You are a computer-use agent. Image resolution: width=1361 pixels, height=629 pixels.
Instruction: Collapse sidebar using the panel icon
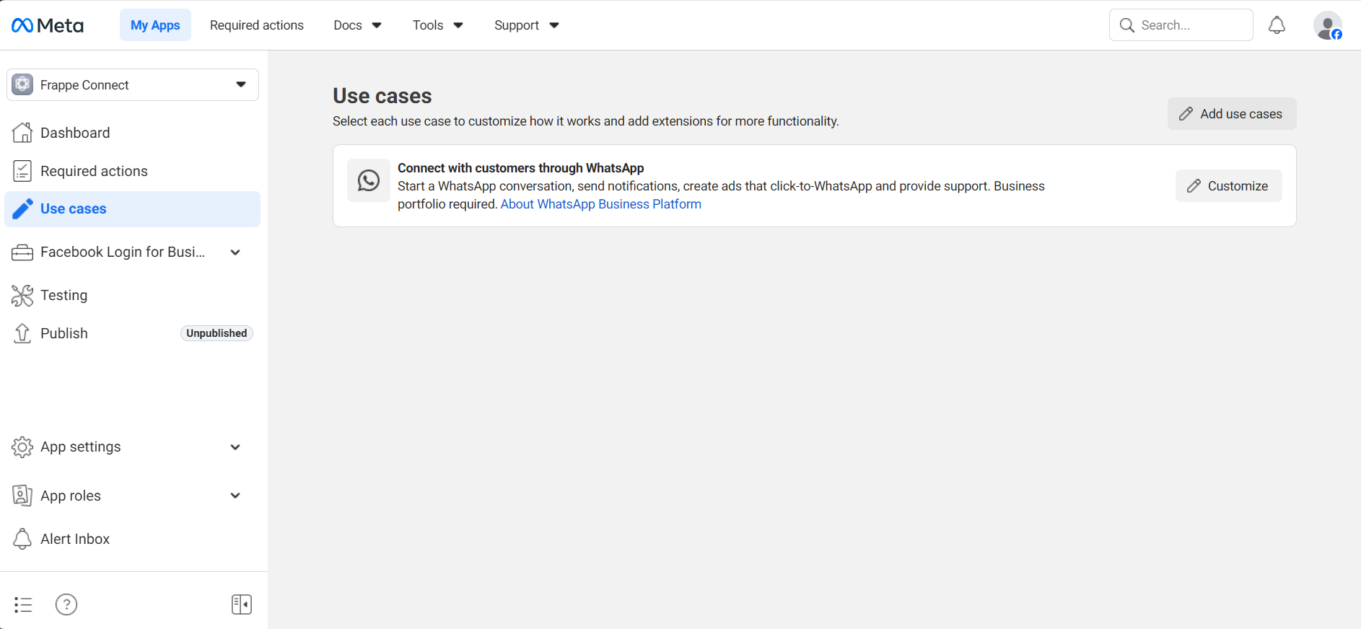click(x=242, y=604)
